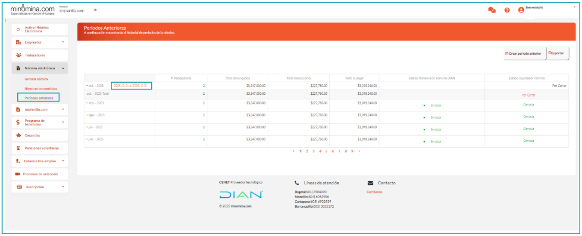Click the Exportar button
The image size is (582, 236).
click(x=558, y=53)
